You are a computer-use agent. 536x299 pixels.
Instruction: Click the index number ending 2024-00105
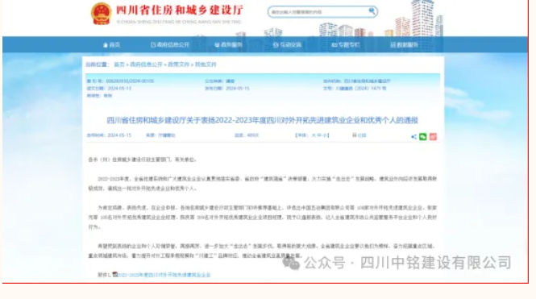pyautogui.click(x=130, y=81)
